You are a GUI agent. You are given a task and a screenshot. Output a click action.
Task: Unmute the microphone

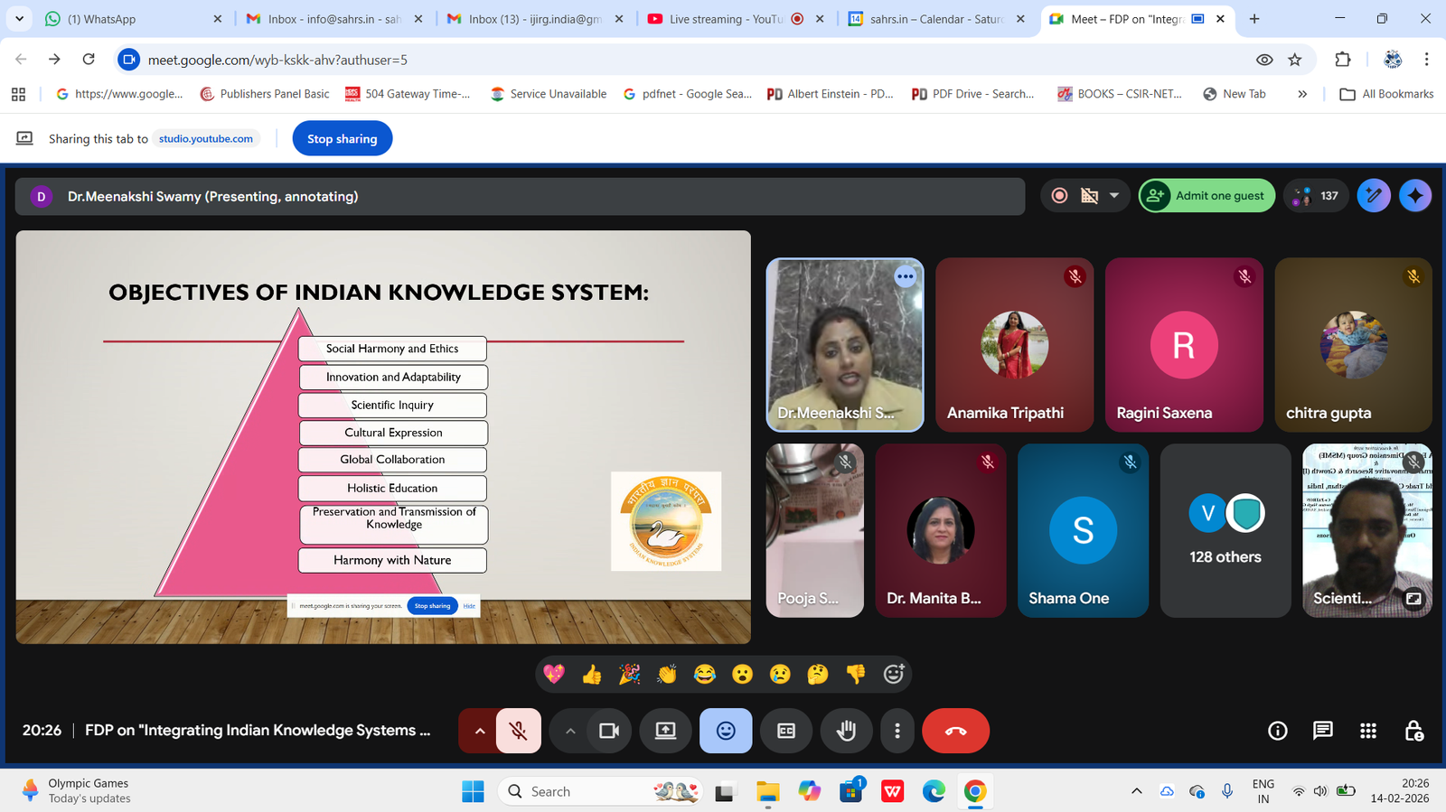(x=518, y=731)
